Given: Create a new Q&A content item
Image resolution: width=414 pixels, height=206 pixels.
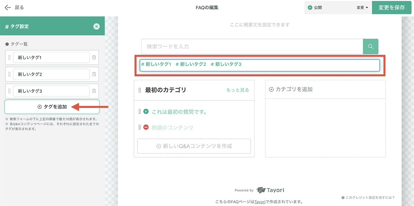Looking at the screenshot, I should (194, 146).
